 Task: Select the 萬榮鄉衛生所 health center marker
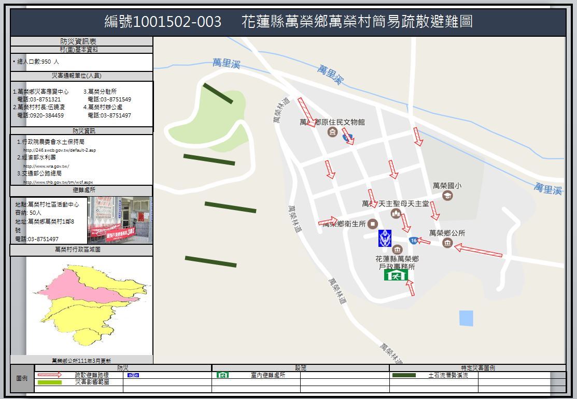372,224
